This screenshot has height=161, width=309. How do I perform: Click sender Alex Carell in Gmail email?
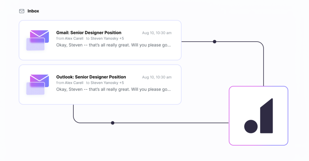point(74,39)
